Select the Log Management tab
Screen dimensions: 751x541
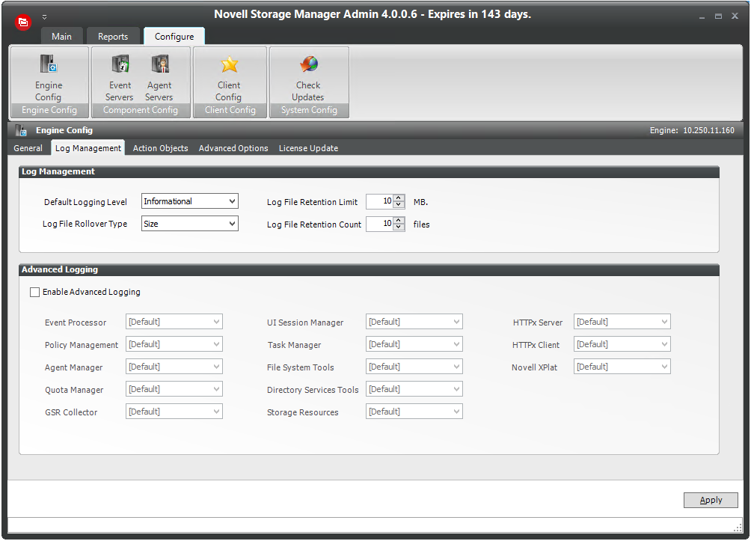88,148
